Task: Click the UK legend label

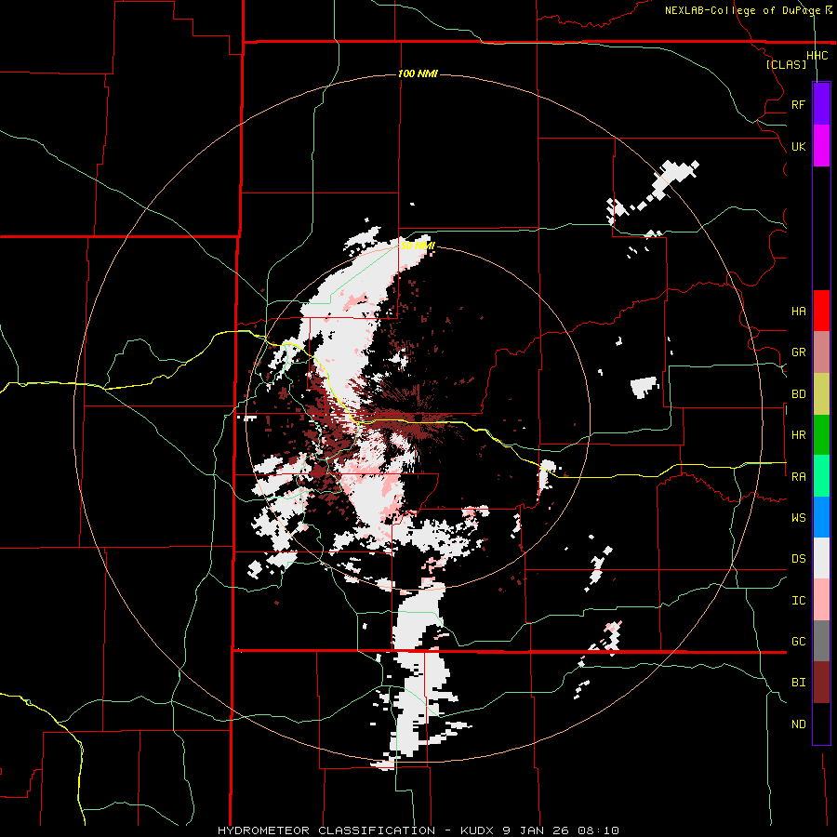Action: point(798,146)
